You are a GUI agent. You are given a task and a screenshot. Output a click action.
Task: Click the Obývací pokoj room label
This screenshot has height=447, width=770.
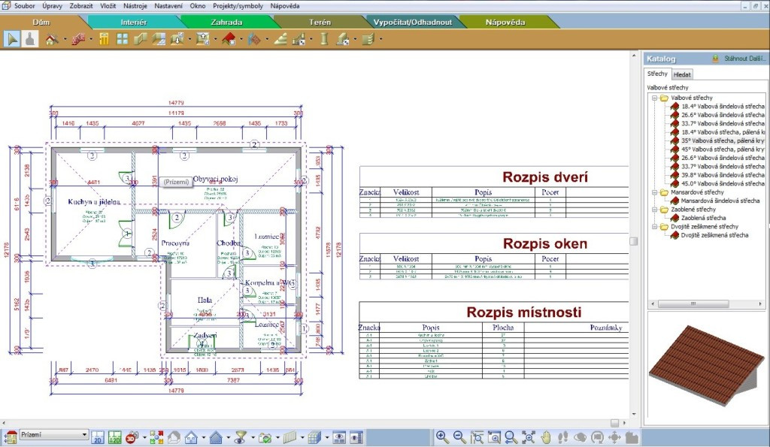(215, 179)
